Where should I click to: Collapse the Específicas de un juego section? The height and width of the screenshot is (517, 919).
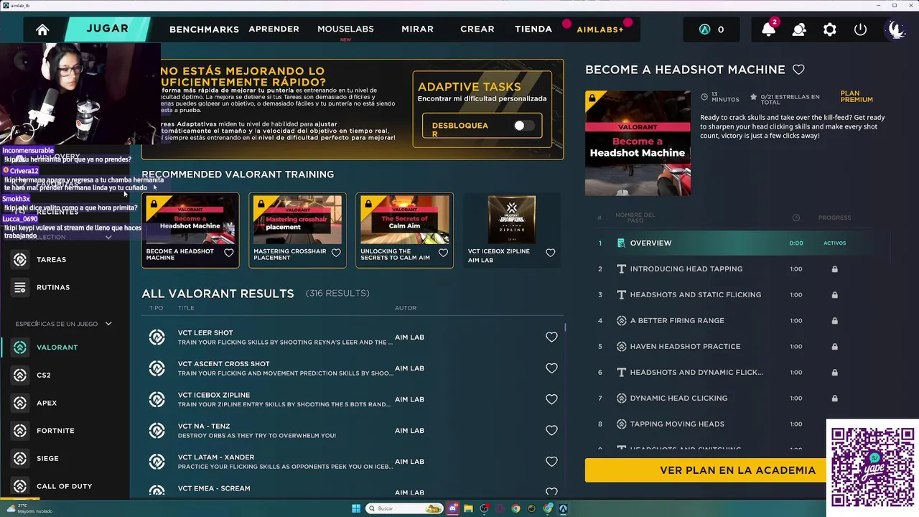point(108,324)
